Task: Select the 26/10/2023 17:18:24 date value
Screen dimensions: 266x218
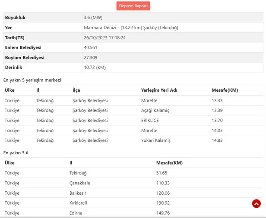Action: [x=105, y=37]
